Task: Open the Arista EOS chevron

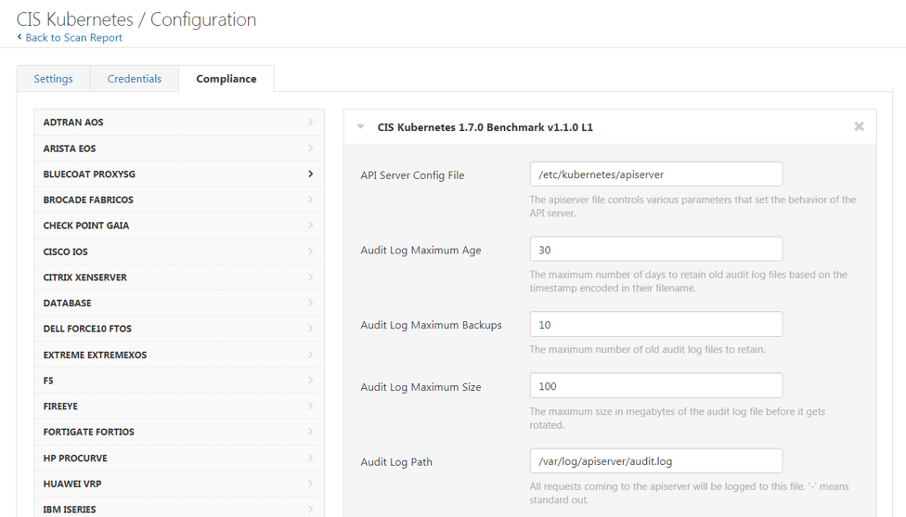Action: pos(310,149)
